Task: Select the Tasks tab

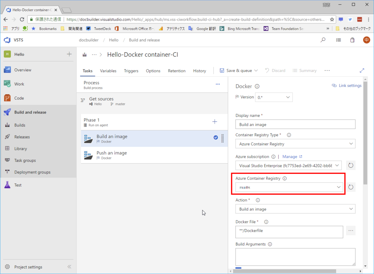Action: 88,71
